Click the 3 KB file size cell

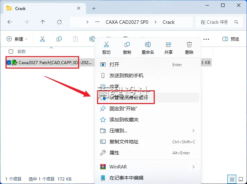click(x=206, y=62)
